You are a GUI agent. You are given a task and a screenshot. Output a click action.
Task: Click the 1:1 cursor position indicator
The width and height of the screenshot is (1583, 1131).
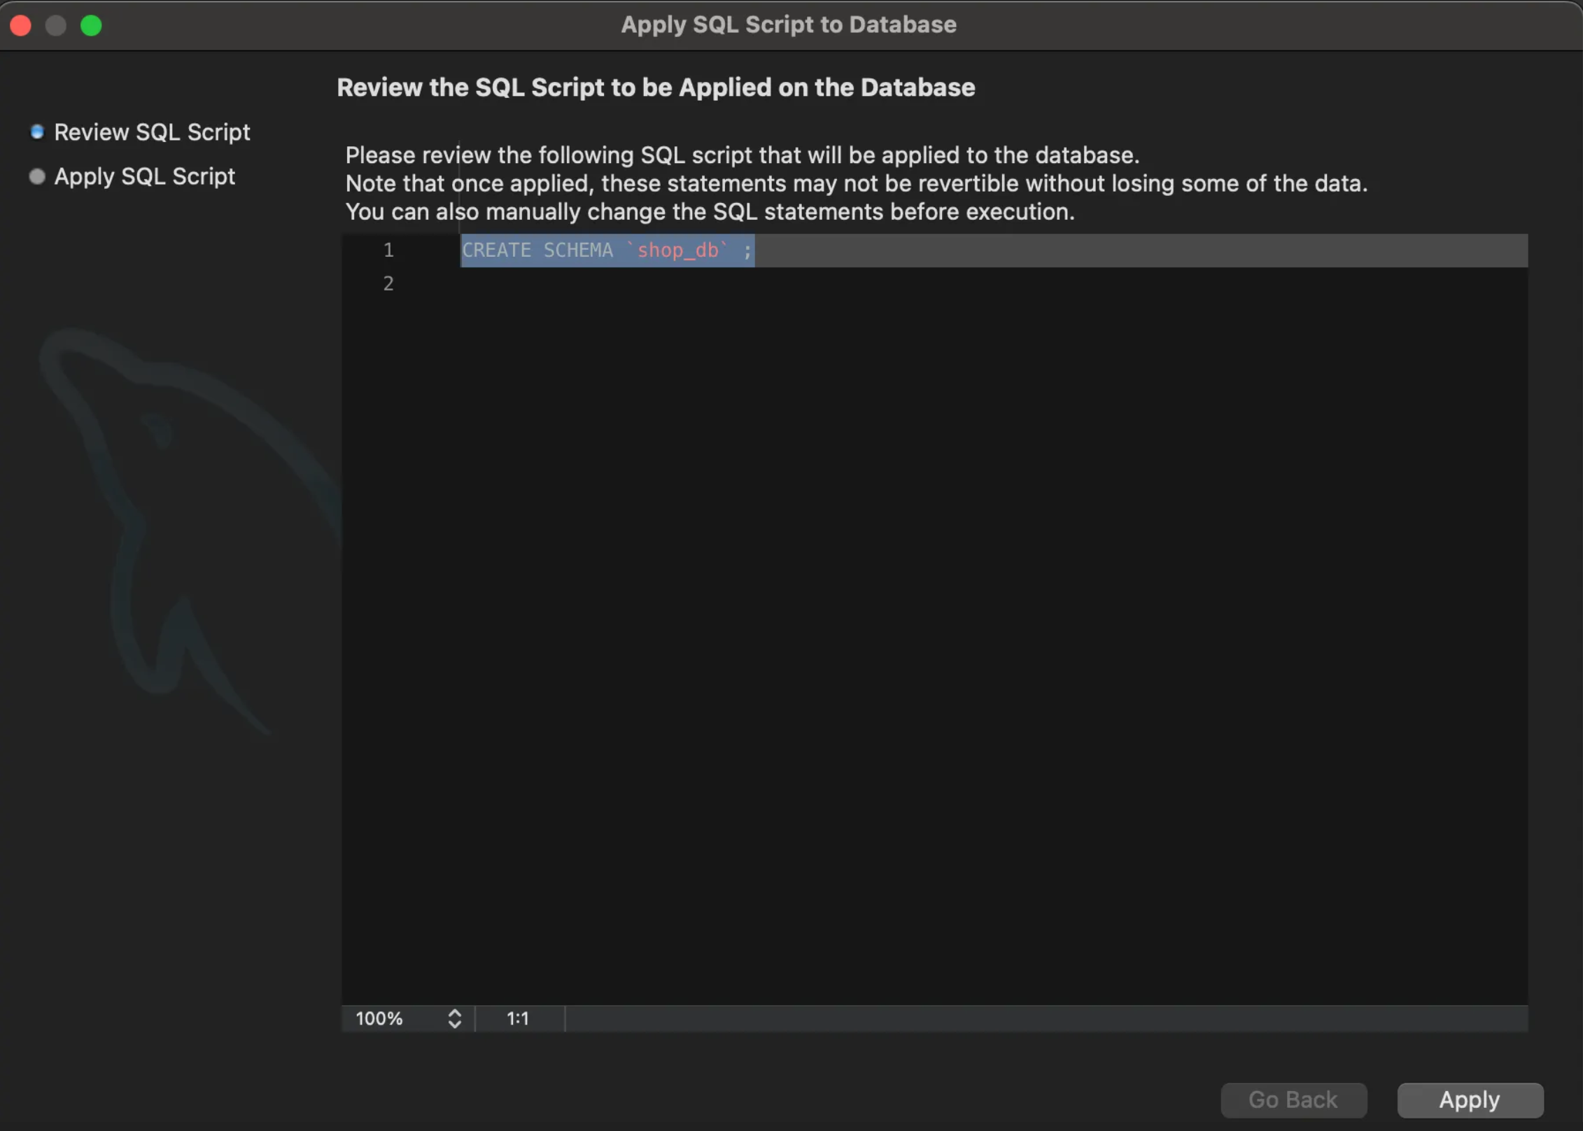click(518, 1018)
